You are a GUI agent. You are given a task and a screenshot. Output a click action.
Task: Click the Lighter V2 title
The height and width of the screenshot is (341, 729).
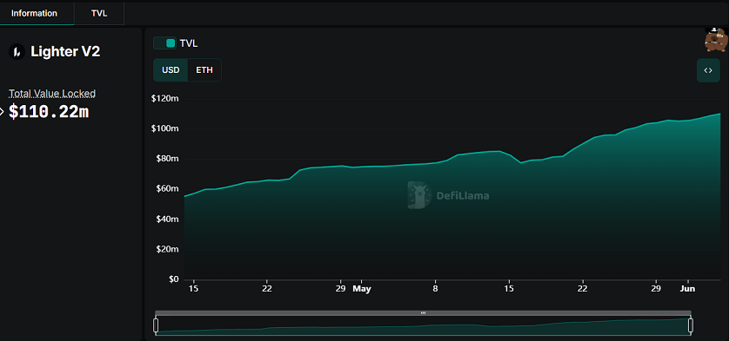click(65, 51)
